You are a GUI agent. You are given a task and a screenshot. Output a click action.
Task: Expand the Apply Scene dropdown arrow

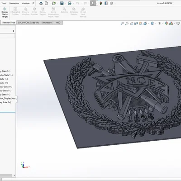(x=175, y=24)
